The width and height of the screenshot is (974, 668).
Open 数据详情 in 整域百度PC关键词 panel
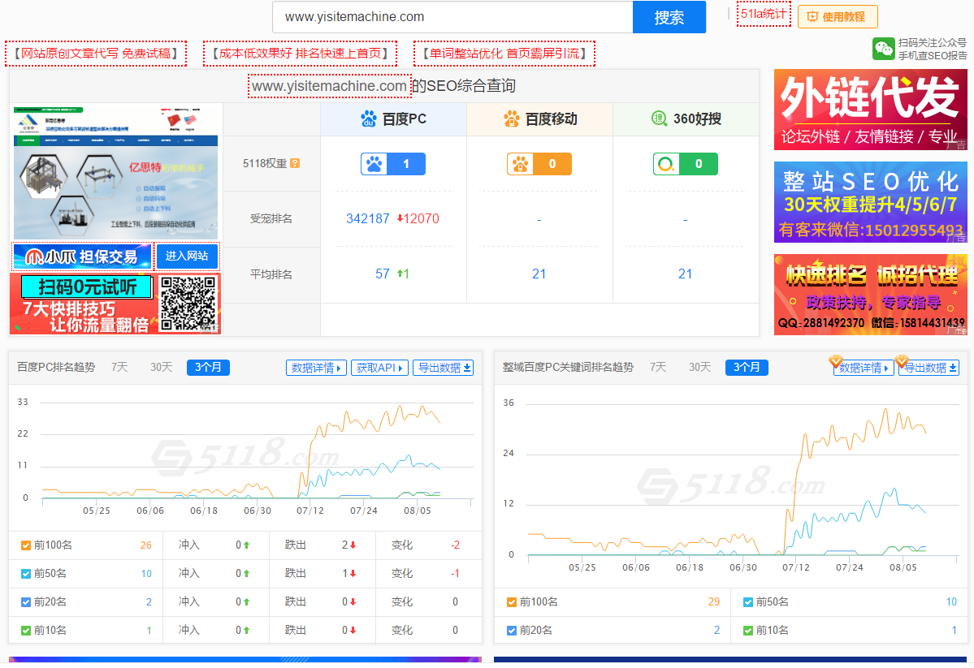(x=864, y=368)
